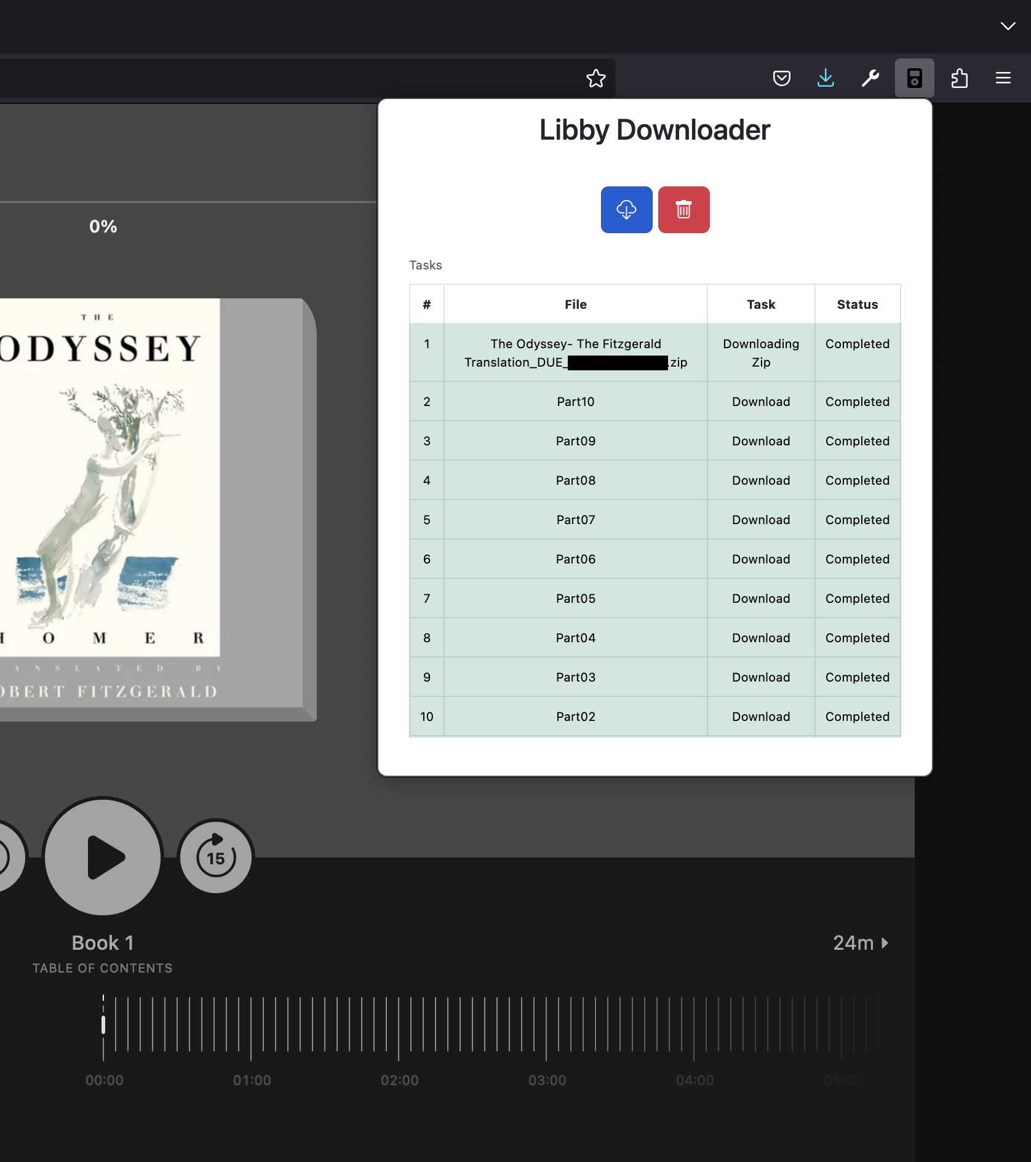
Task: Click the timeline playhead handle
Action: coord(103,1025)
